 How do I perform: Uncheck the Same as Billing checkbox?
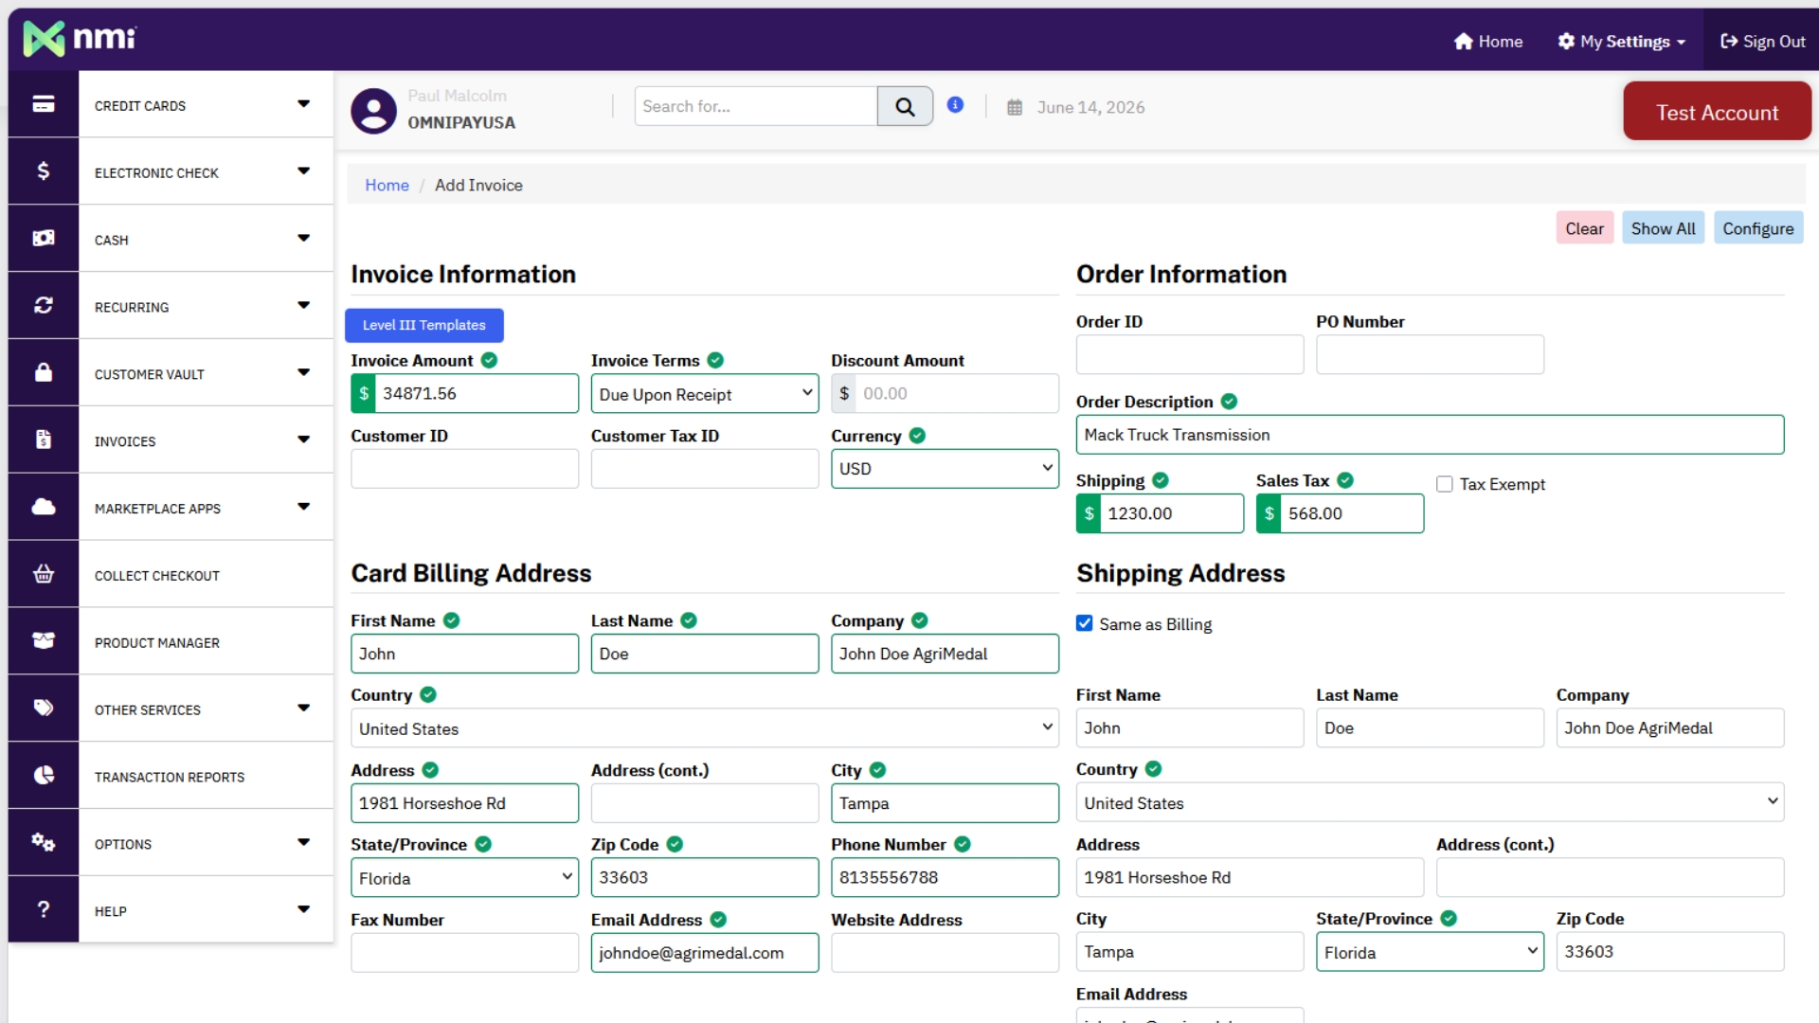coord(1084,623)
